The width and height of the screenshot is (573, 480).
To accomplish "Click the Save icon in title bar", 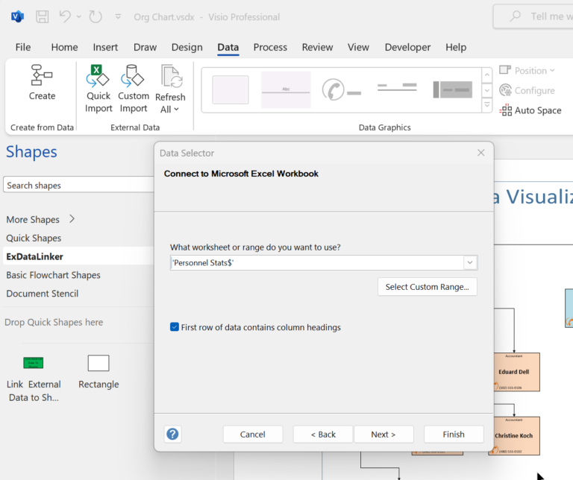I will pos(43,16).
